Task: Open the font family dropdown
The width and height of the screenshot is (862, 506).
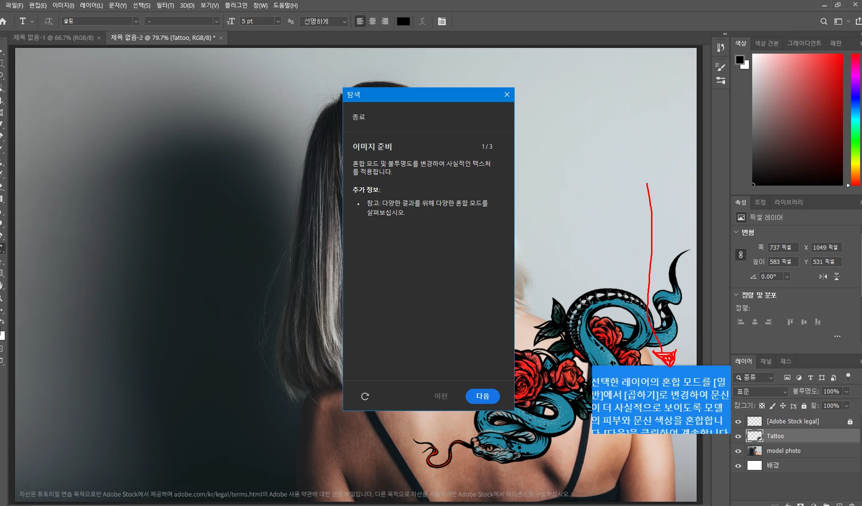Action: coord(135,21)
